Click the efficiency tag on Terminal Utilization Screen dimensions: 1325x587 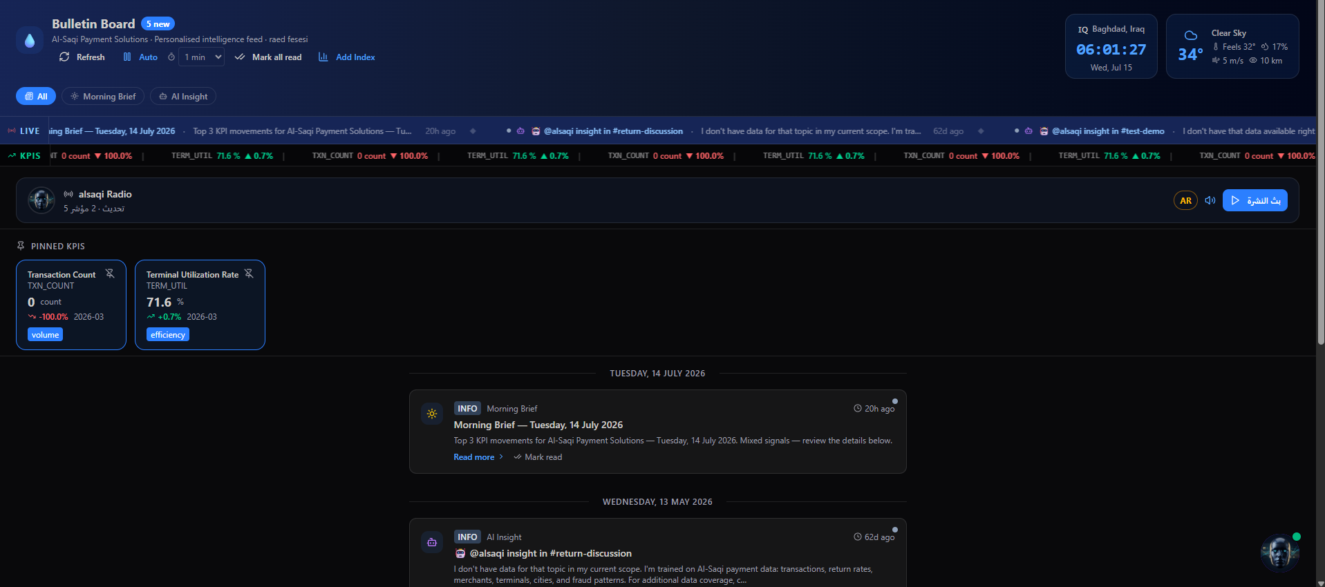(168, 334)
